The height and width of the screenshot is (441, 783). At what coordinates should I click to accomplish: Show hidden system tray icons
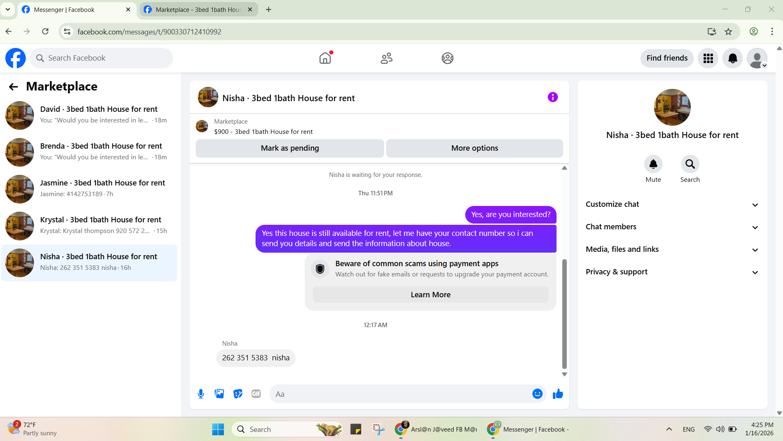(669, 429)
